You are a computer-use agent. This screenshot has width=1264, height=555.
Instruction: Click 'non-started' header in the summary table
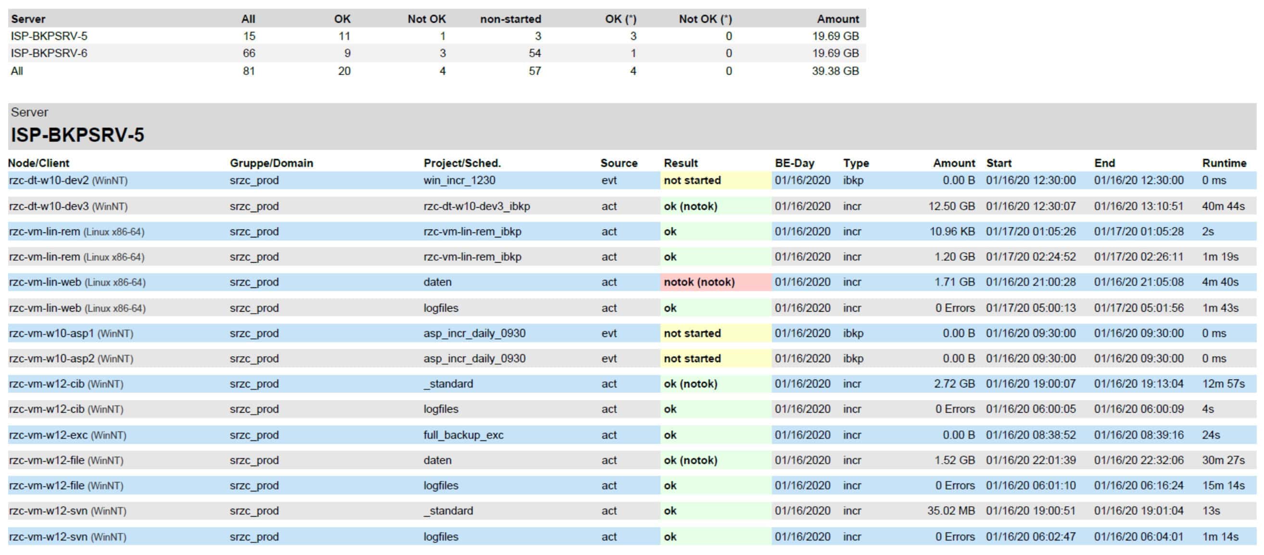coord(510,19)
